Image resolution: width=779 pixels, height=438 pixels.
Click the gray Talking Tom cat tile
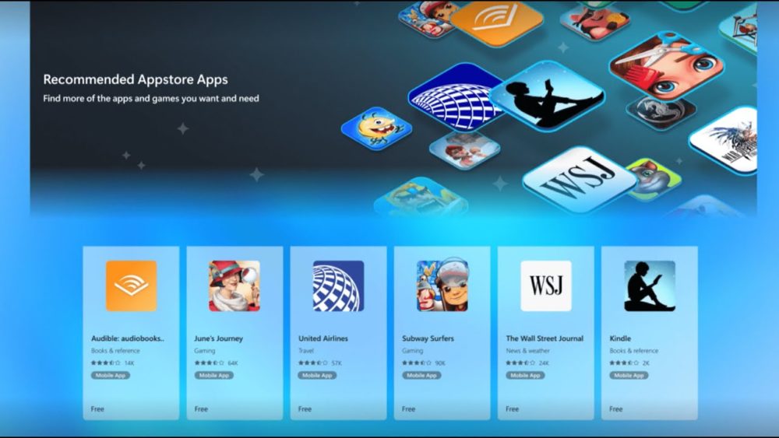[x=654, y=179]
